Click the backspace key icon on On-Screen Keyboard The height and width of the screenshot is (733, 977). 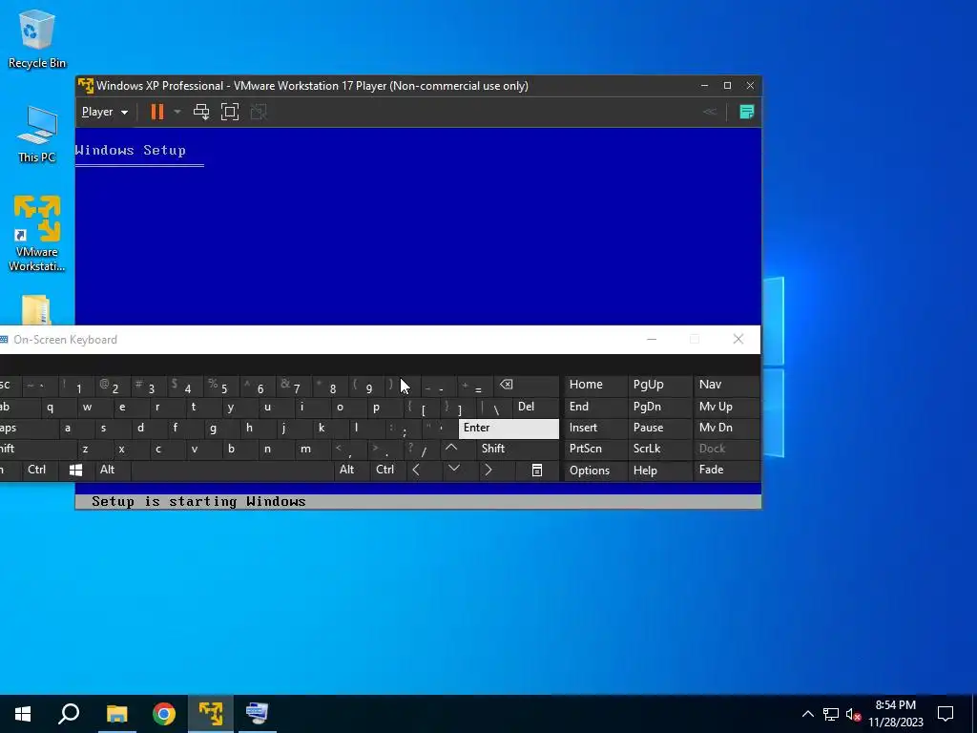tap(527, 386)
